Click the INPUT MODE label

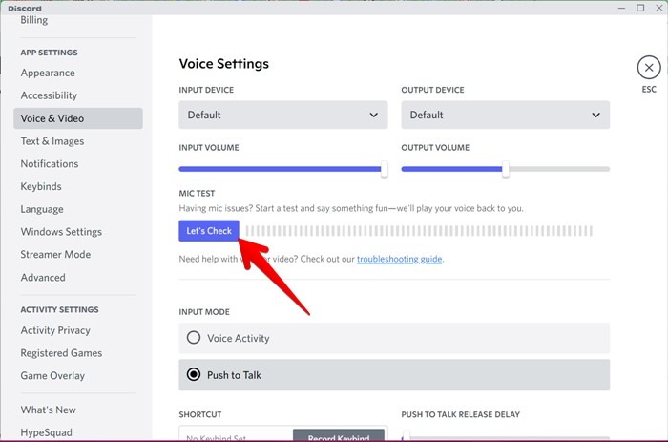(204, 312)
